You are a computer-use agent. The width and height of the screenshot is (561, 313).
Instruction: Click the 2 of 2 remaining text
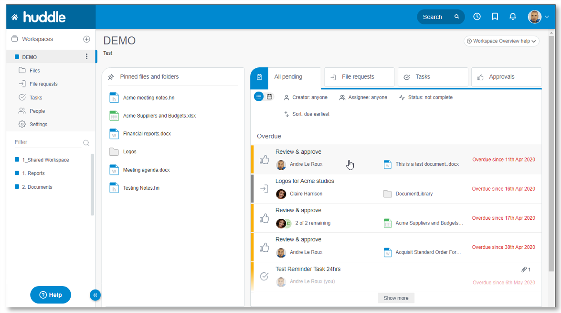pyautogui.click(x=312, y=223)
